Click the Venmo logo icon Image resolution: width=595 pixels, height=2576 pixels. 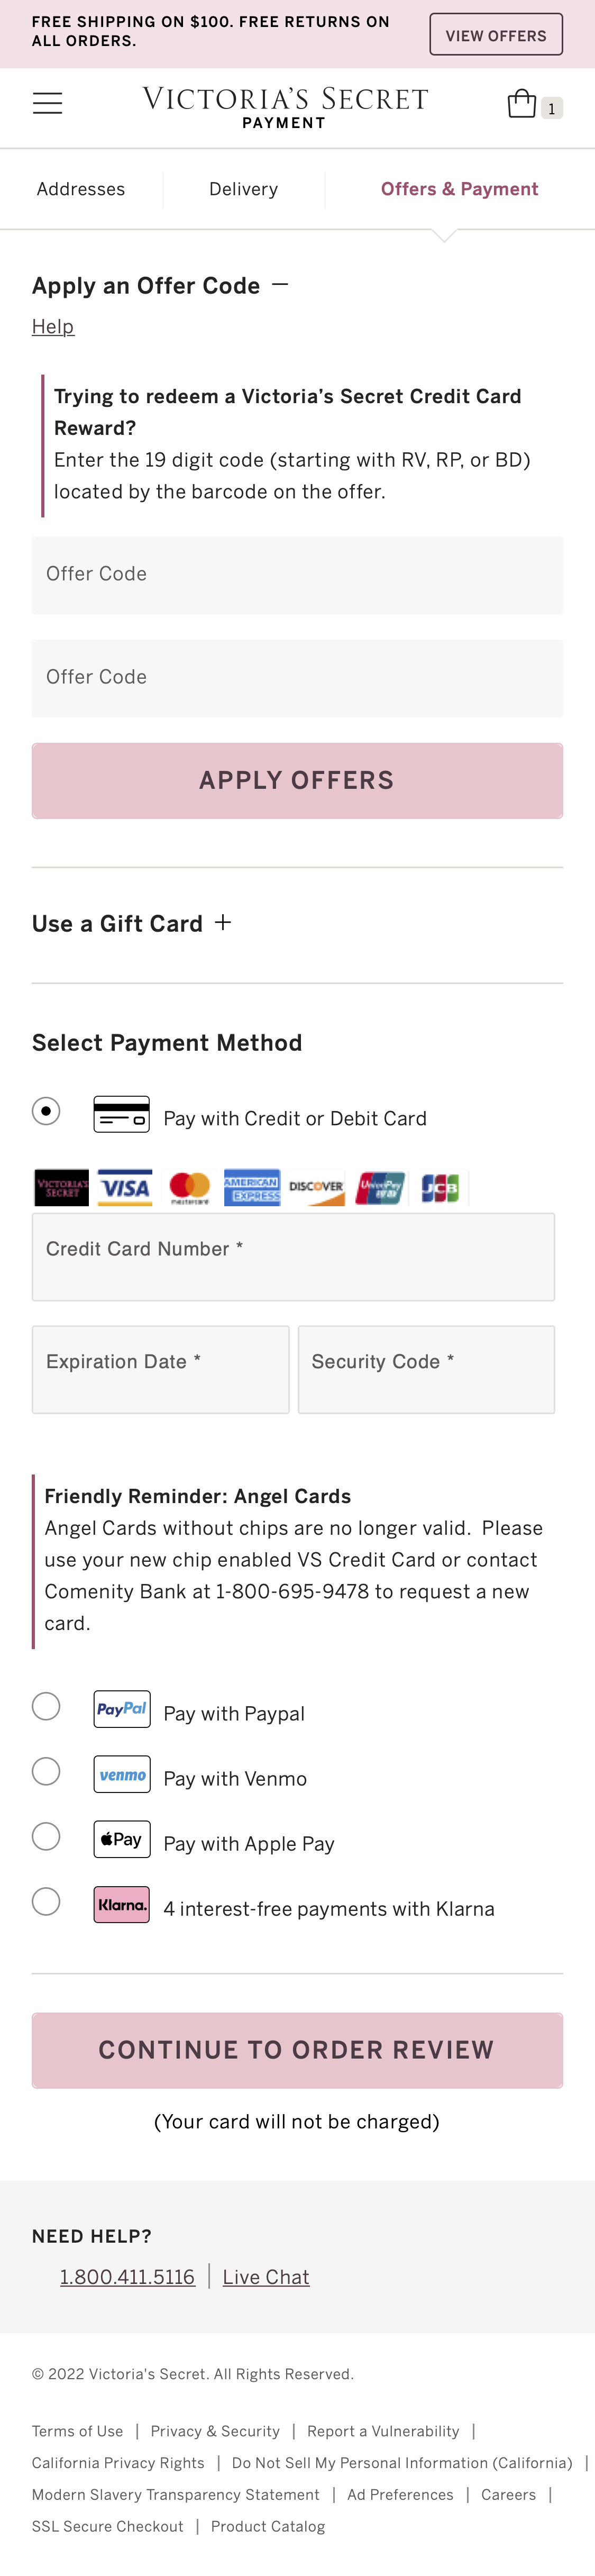pos(121,1774)
